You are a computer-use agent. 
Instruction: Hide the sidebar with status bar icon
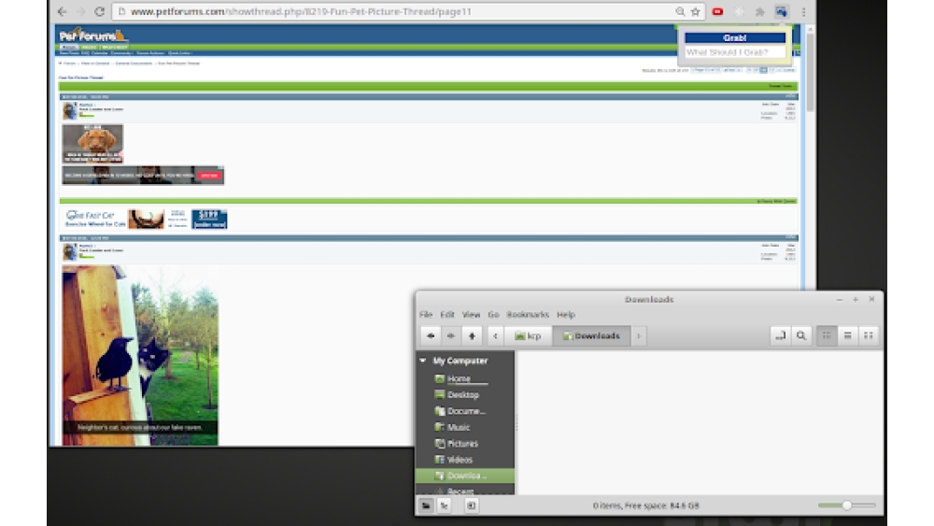pos(471,505)
